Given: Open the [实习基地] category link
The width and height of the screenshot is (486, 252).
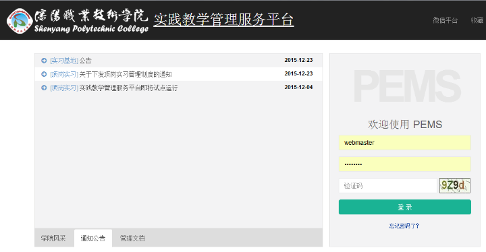Looking at the screenshot, I should (64, 61).
